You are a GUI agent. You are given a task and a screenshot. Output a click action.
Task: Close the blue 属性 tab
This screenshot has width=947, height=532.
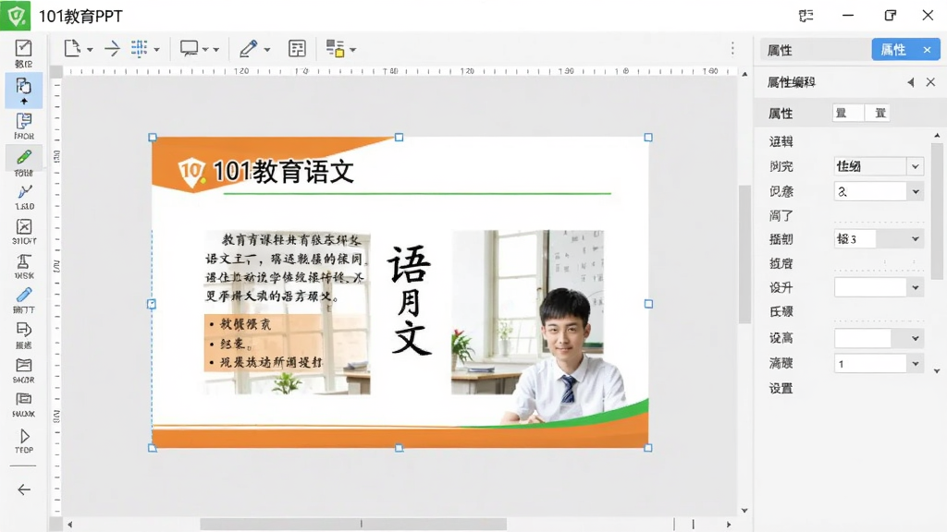point(927,50)
